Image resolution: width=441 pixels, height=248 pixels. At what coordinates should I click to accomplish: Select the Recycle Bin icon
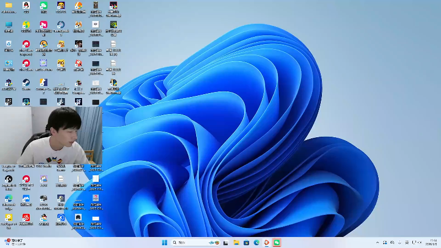pyautogui.click(x=9, y=44)
